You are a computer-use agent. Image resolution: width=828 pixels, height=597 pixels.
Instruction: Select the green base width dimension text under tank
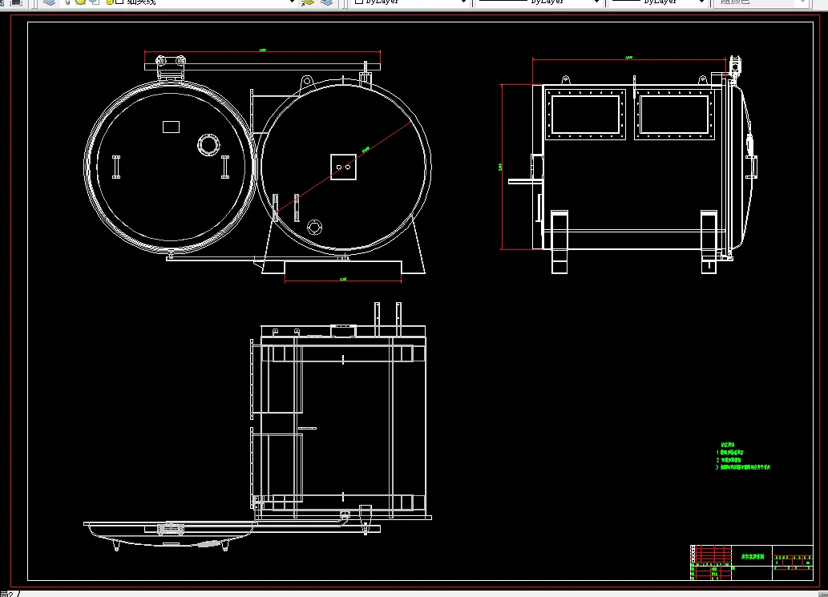tap(343, 279)
